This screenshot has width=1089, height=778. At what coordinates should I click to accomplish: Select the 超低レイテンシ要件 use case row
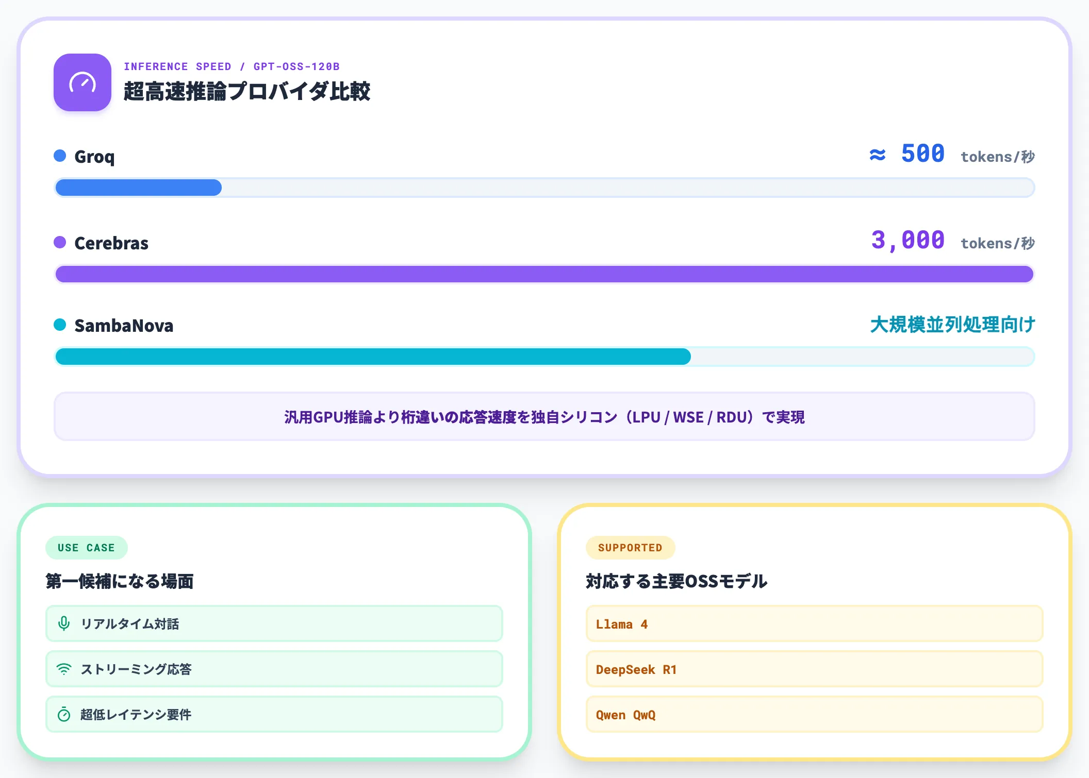point(274,714)
